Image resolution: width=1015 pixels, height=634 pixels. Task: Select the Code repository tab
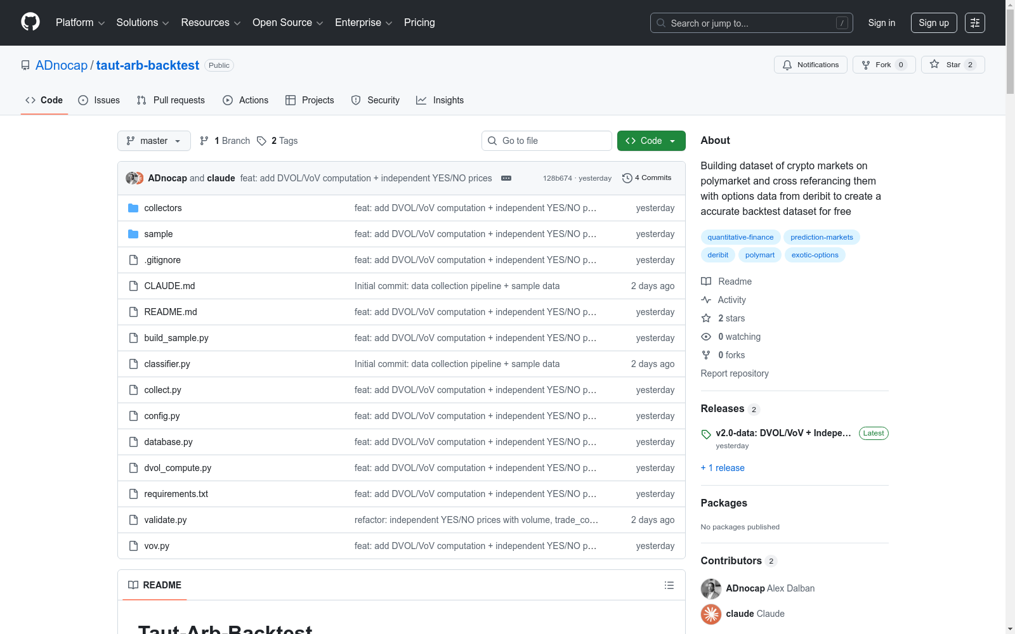tap(44, 100)
